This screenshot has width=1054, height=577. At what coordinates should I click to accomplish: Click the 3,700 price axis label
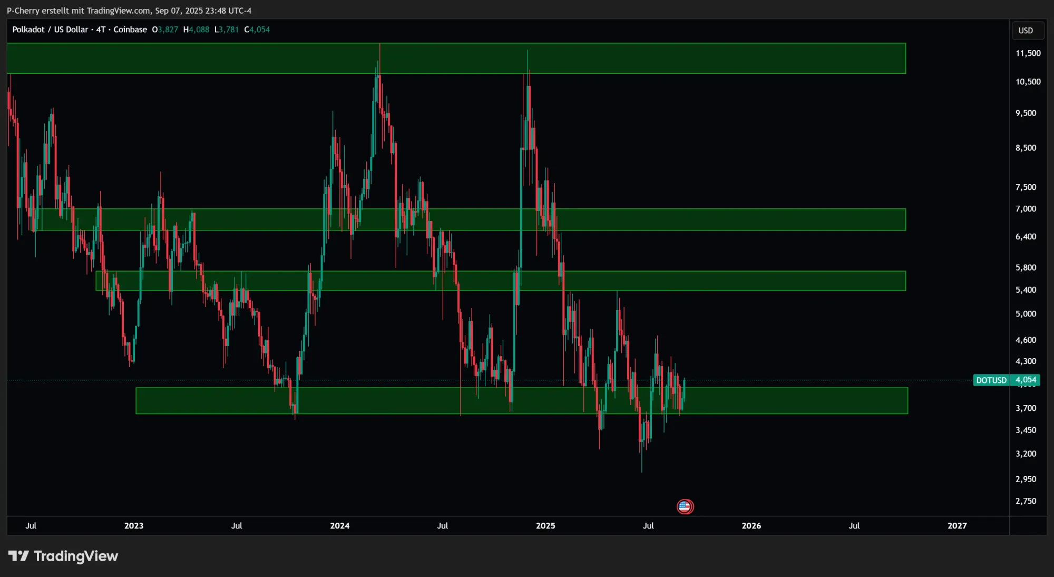coord(1026,408)
